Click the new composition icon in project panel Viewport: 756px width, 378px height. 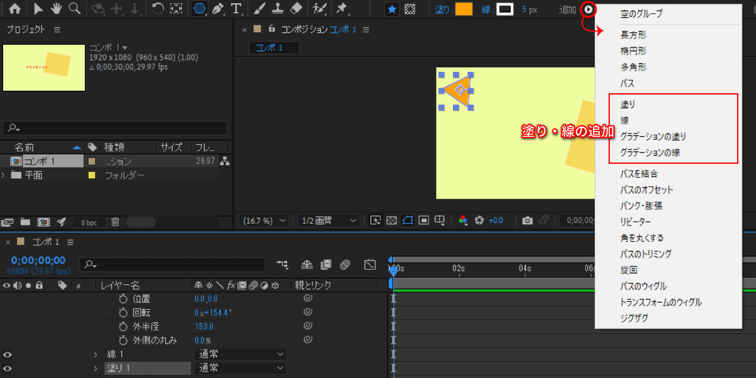(x=43, y=222)
